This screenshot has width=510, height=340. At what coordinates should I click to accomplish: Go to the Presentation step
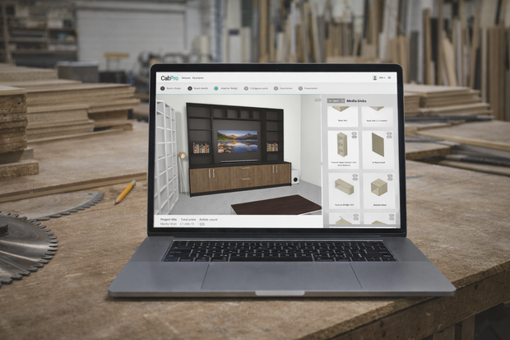(308, 89)
